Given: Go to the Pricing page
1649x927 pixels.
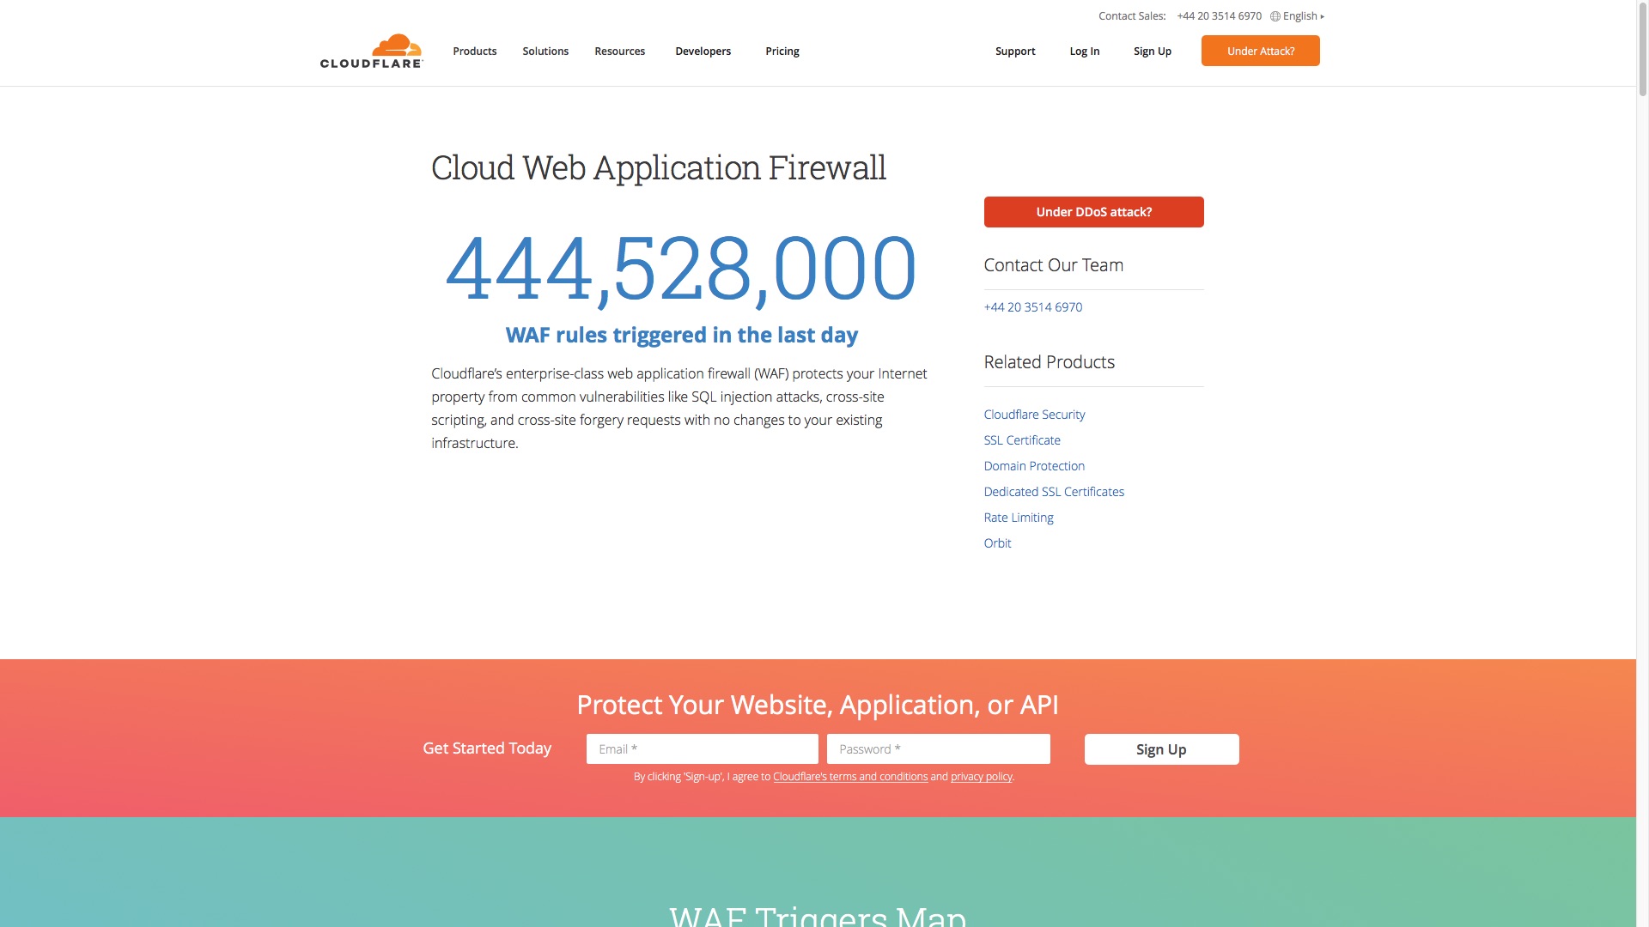Looking at the screenshot, I should tap(782, 51).
